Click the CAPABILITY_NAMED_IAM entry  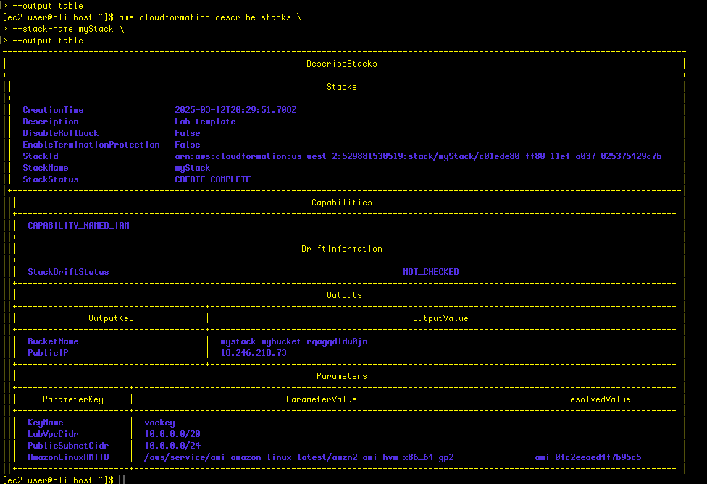tap(78, 226)
